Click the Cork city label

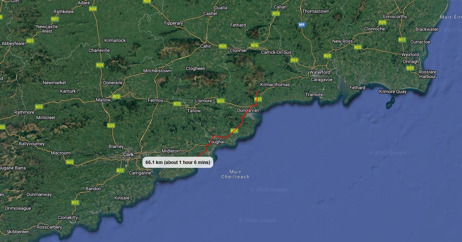coord(128,154)
